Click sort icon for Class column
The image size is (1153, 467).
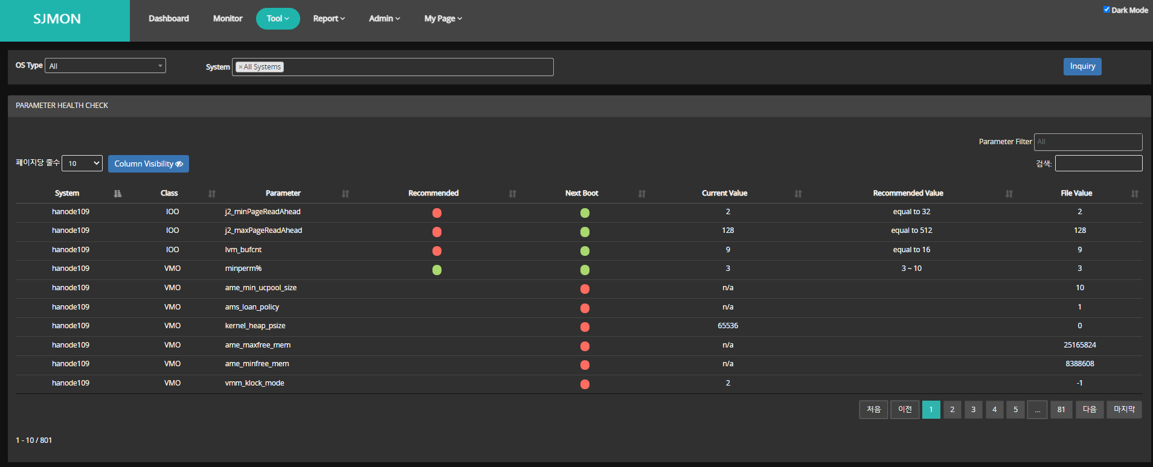pos(212,194)
